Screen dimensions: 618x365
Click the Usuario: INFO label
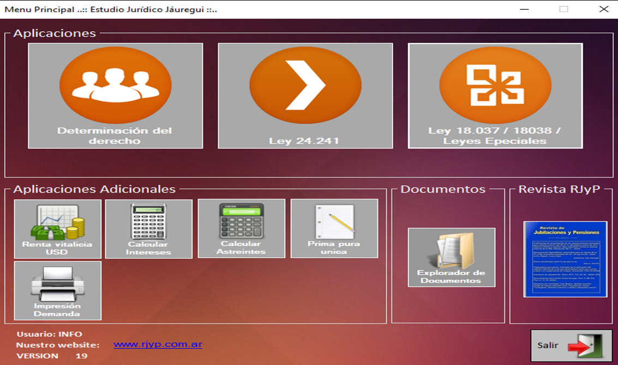49,334
